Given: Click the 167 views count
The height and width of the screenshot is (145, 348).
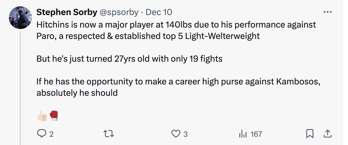Looking at the screenshot, I should [x=256, y=134].
